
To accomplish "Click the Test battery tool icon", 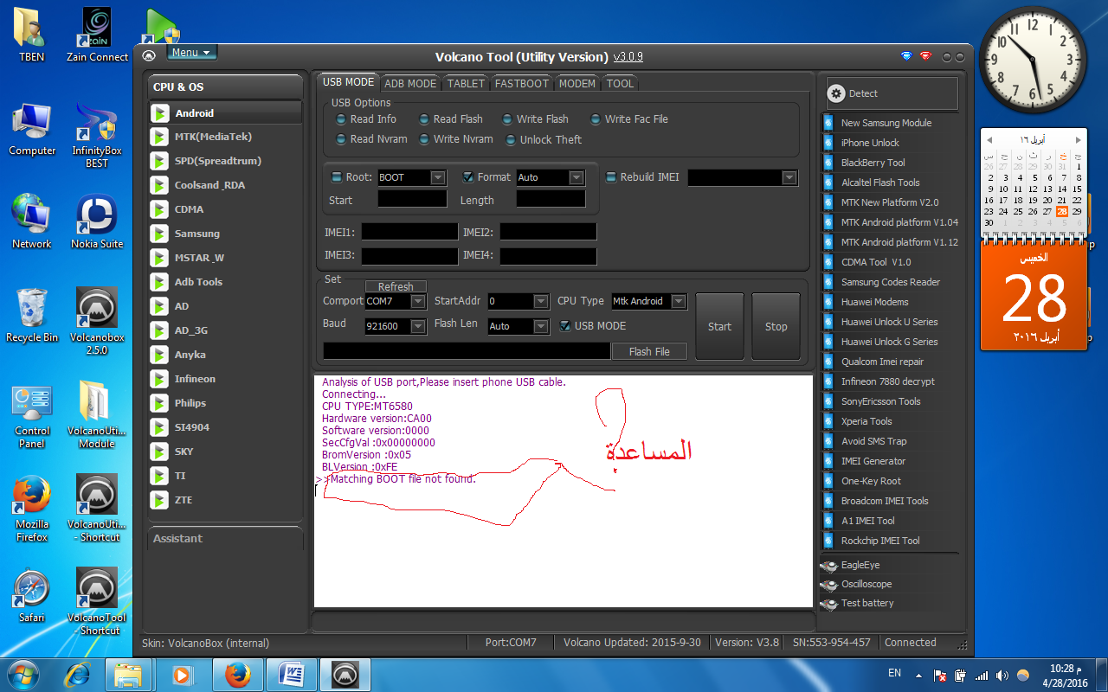I will [828, 604].
